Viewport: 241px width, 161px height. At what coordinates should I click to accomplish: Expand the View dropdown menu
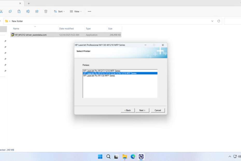click(76, 11)
